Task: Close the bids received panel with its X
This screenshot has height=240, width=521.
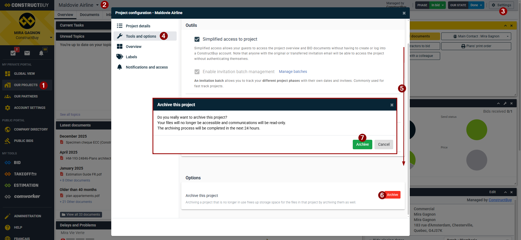Action: coord(512,103)
